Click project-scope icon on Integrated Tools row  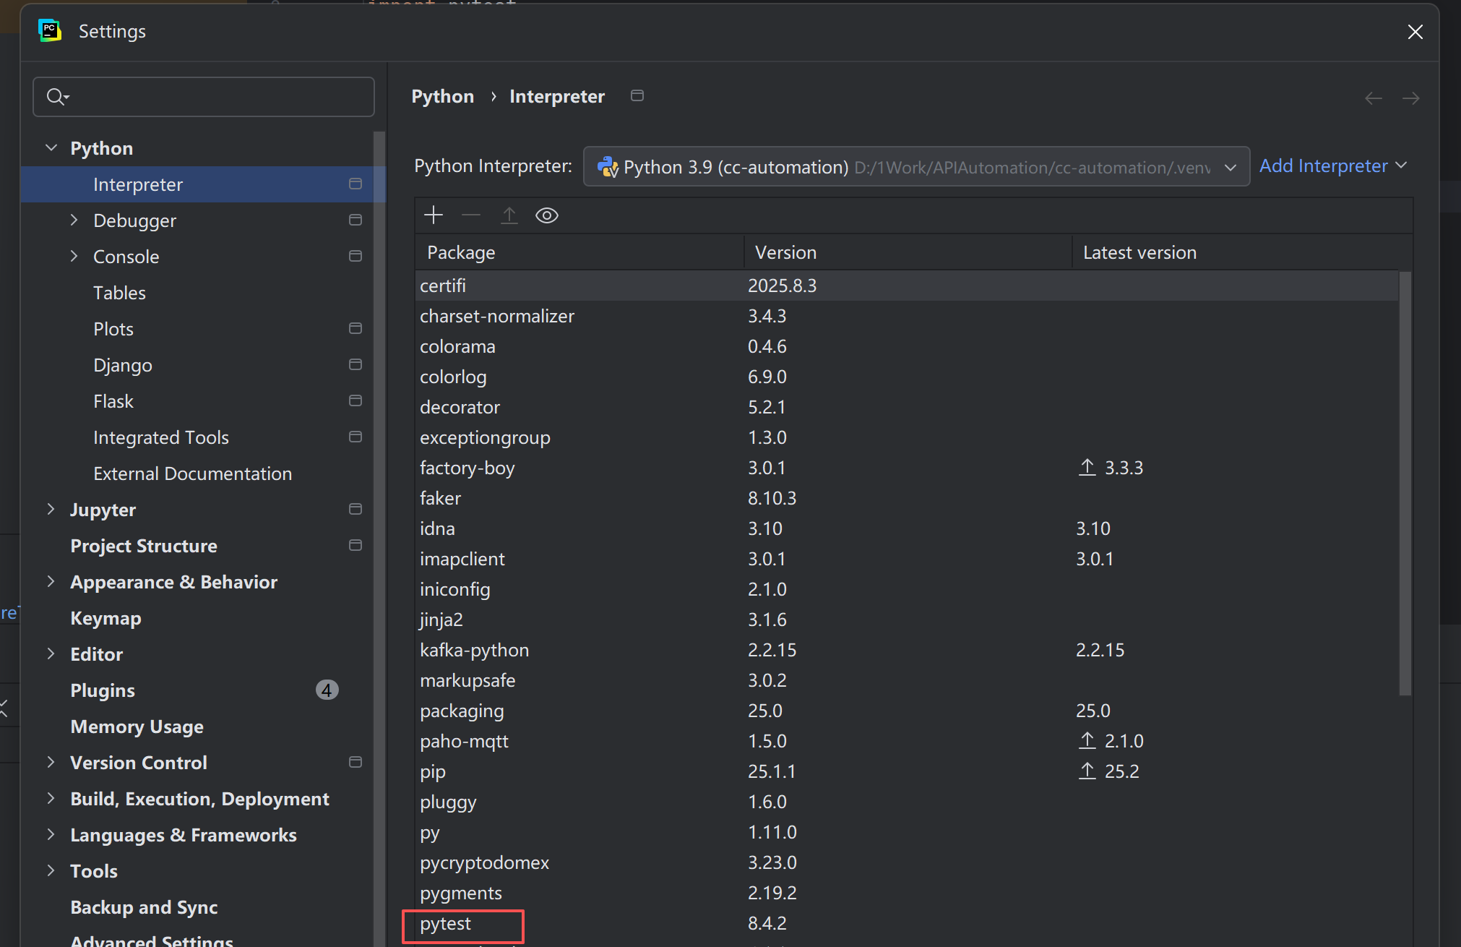pyautogui.click(x=355, y=437)
